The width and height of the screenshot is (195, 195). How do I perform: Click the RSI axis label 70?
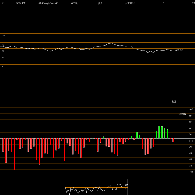[3, 45]
